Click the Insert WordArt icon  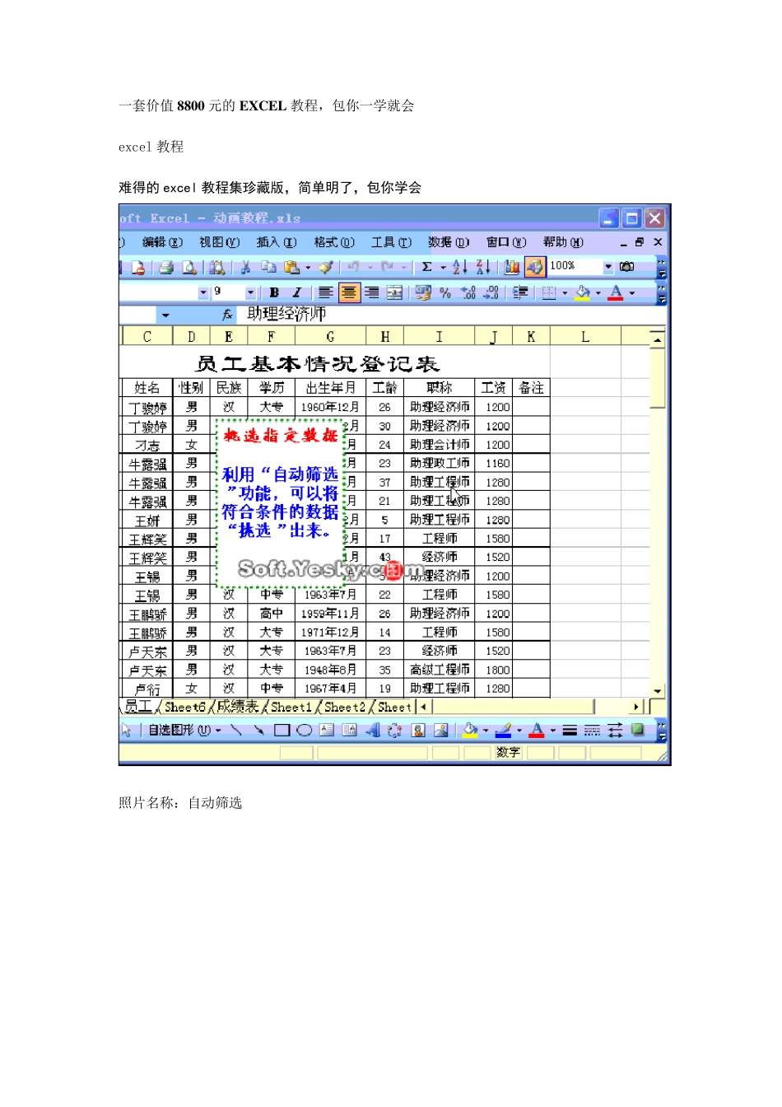click(x=372, y=730)
